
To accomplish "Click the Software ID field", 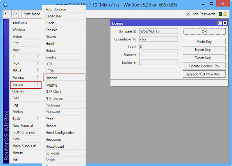I will point(158,31).
